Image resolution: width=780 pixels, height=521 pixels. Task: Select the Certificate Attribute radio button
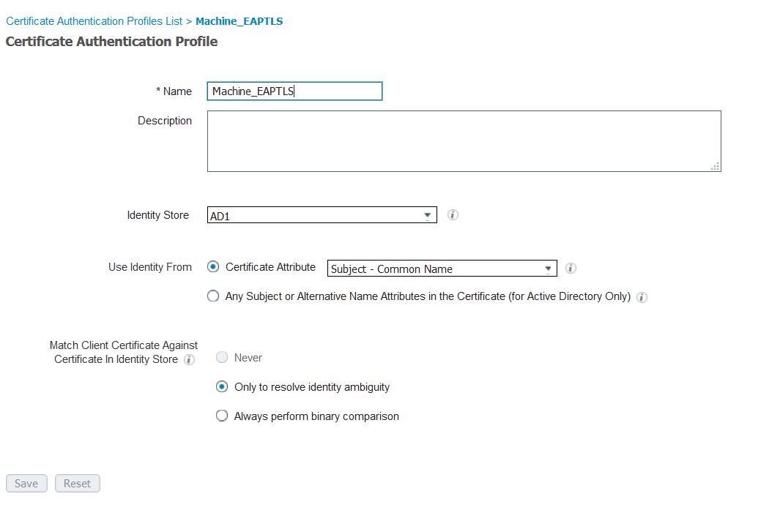coord(213,267)
